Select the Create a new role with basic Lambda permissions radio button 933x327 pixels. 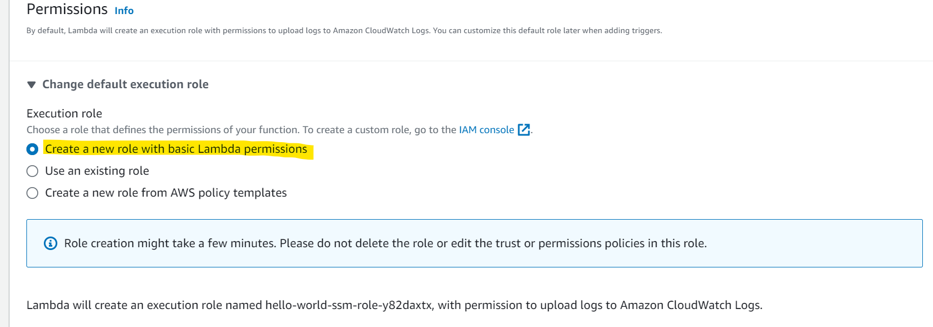pyautogui.click(x=33, y=149)
